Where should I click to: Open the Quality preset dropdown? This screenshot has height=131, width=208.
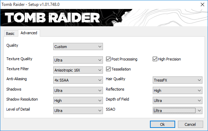click(x=78, y=47)
